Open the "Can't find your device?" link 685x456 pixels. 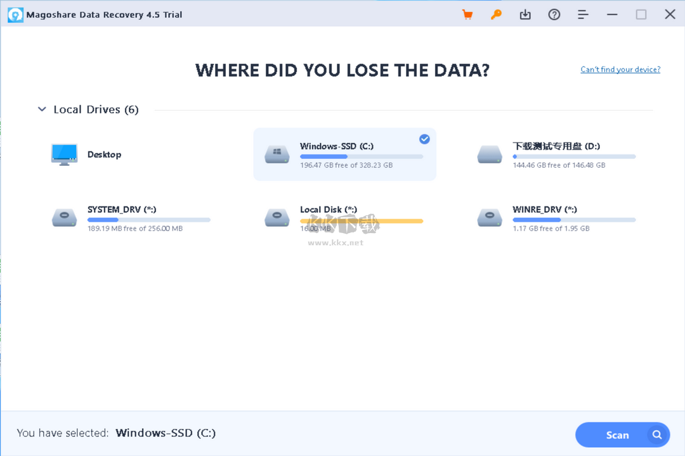(x=620, y=70)
